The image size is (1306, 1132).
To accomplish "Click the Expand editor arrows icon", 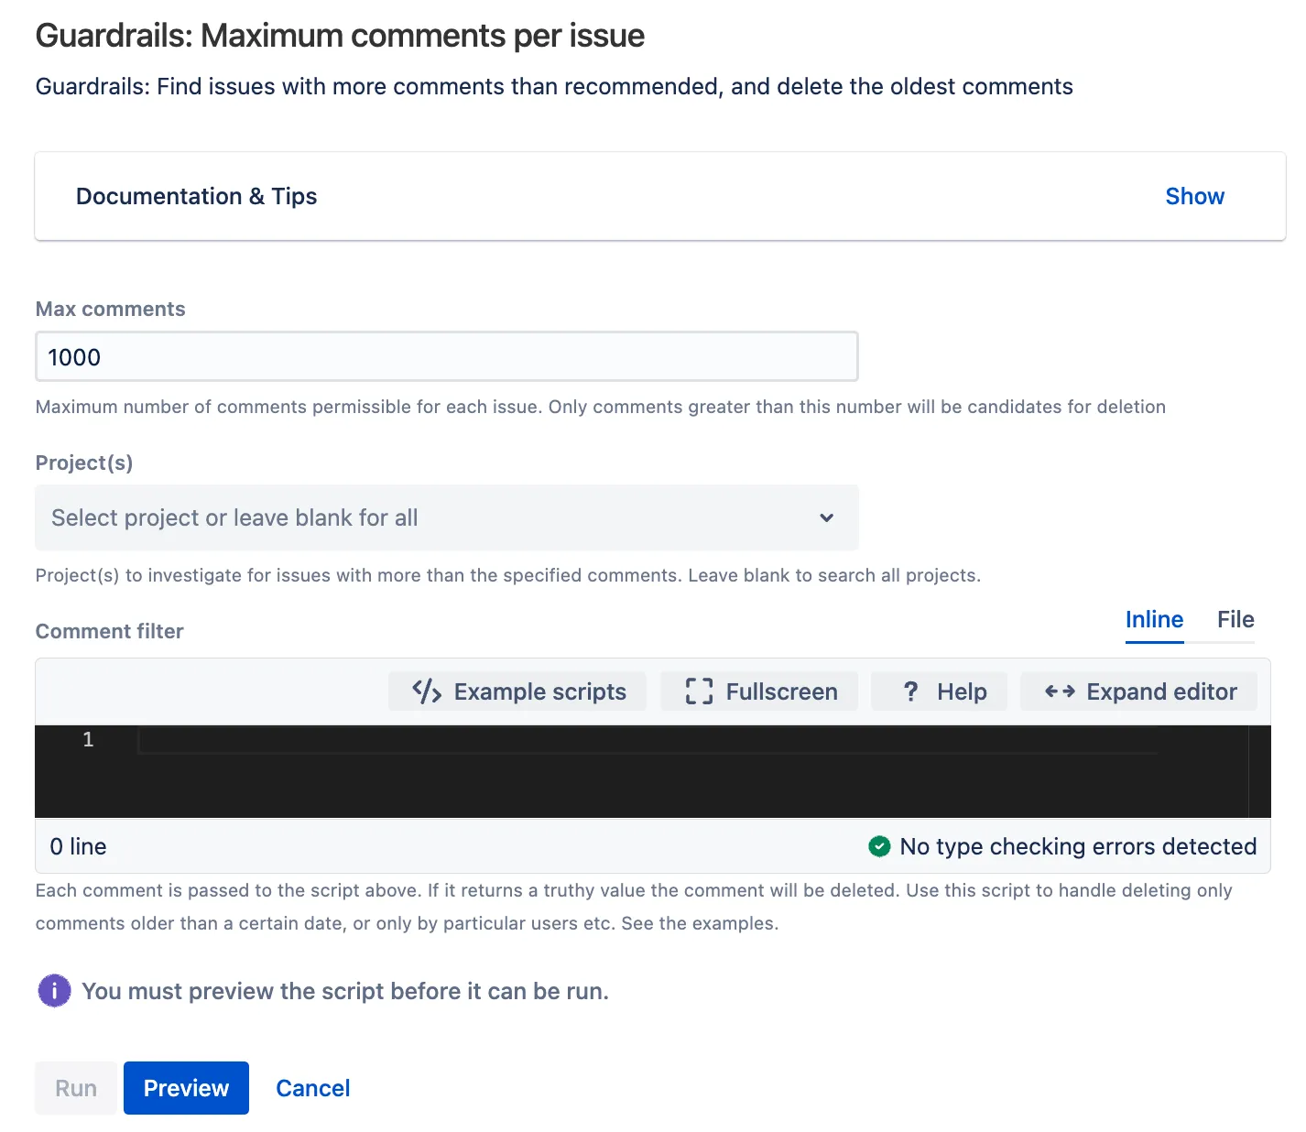I will pos(1060,691).
